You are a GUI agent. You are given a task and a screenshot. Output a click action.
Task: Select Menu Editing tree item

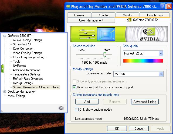tap(16, 96)
